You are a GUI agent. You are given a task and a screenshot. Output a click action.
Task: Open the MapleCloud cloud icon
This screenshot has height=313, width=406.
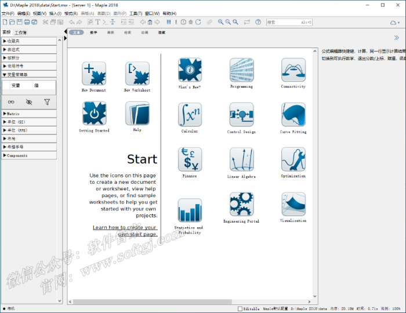[393, 23]
